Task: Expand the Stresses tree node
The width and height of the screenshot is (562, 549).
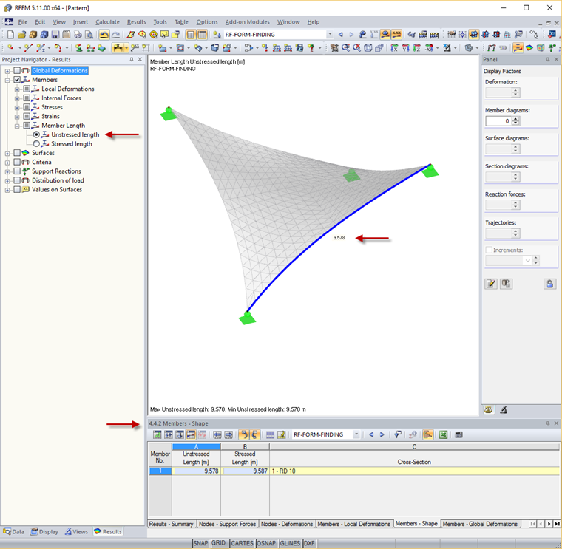Action: 17,107
